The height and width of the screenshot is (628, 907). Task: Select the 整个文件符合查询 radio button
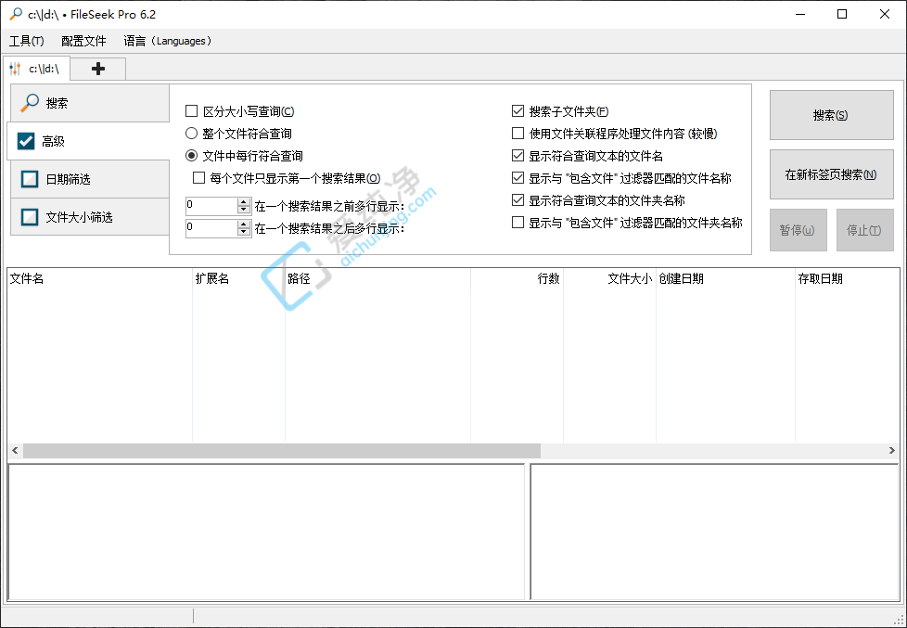(191, 134)
